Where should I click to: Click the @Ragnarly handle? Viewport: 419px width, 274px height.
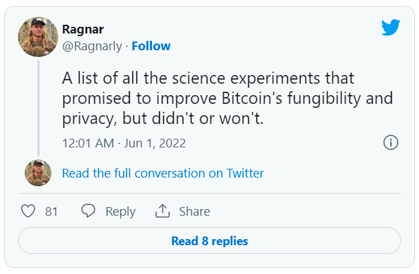click(92, 46)
